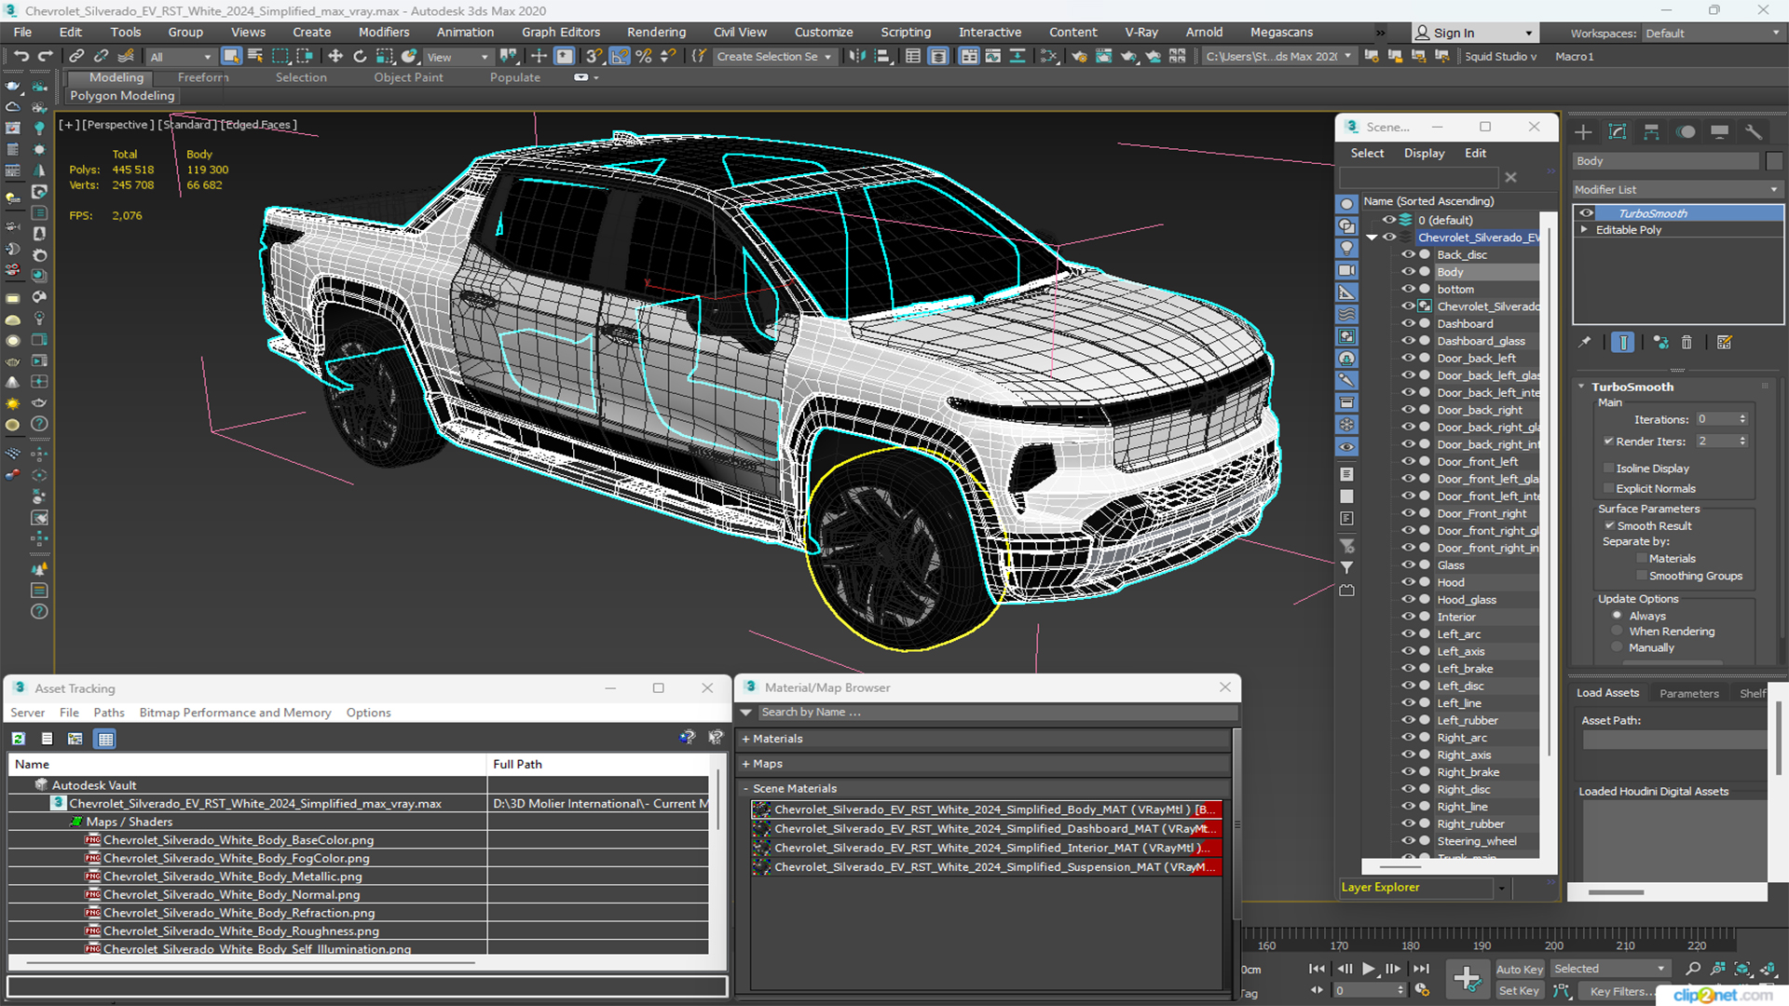1789x1006 pixels.
Task: Open Create Selection Set dropdown
Action: 773,57
